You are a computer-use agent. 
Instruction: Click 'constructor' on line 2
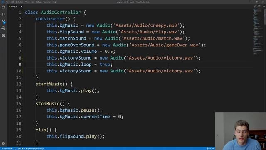tap(50, 19)
